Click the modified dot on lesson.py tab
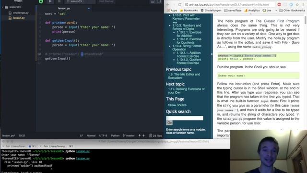The height and width of the screenshot is (173, 307). 89,9
